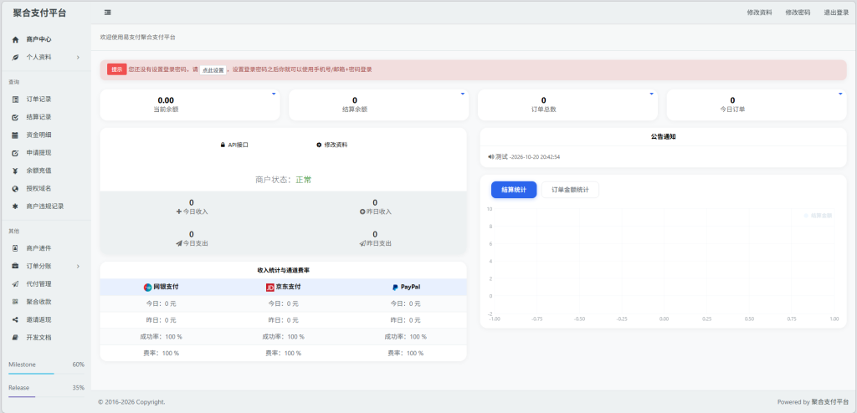This screenshot has height=413, width=857.
Task: Click the Release 35% progress bar
Action: [47, 396]
